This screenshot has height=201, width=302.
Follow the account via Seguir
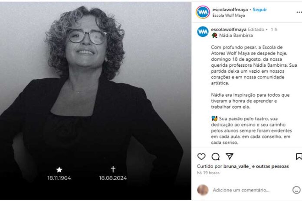click(259, 10)
